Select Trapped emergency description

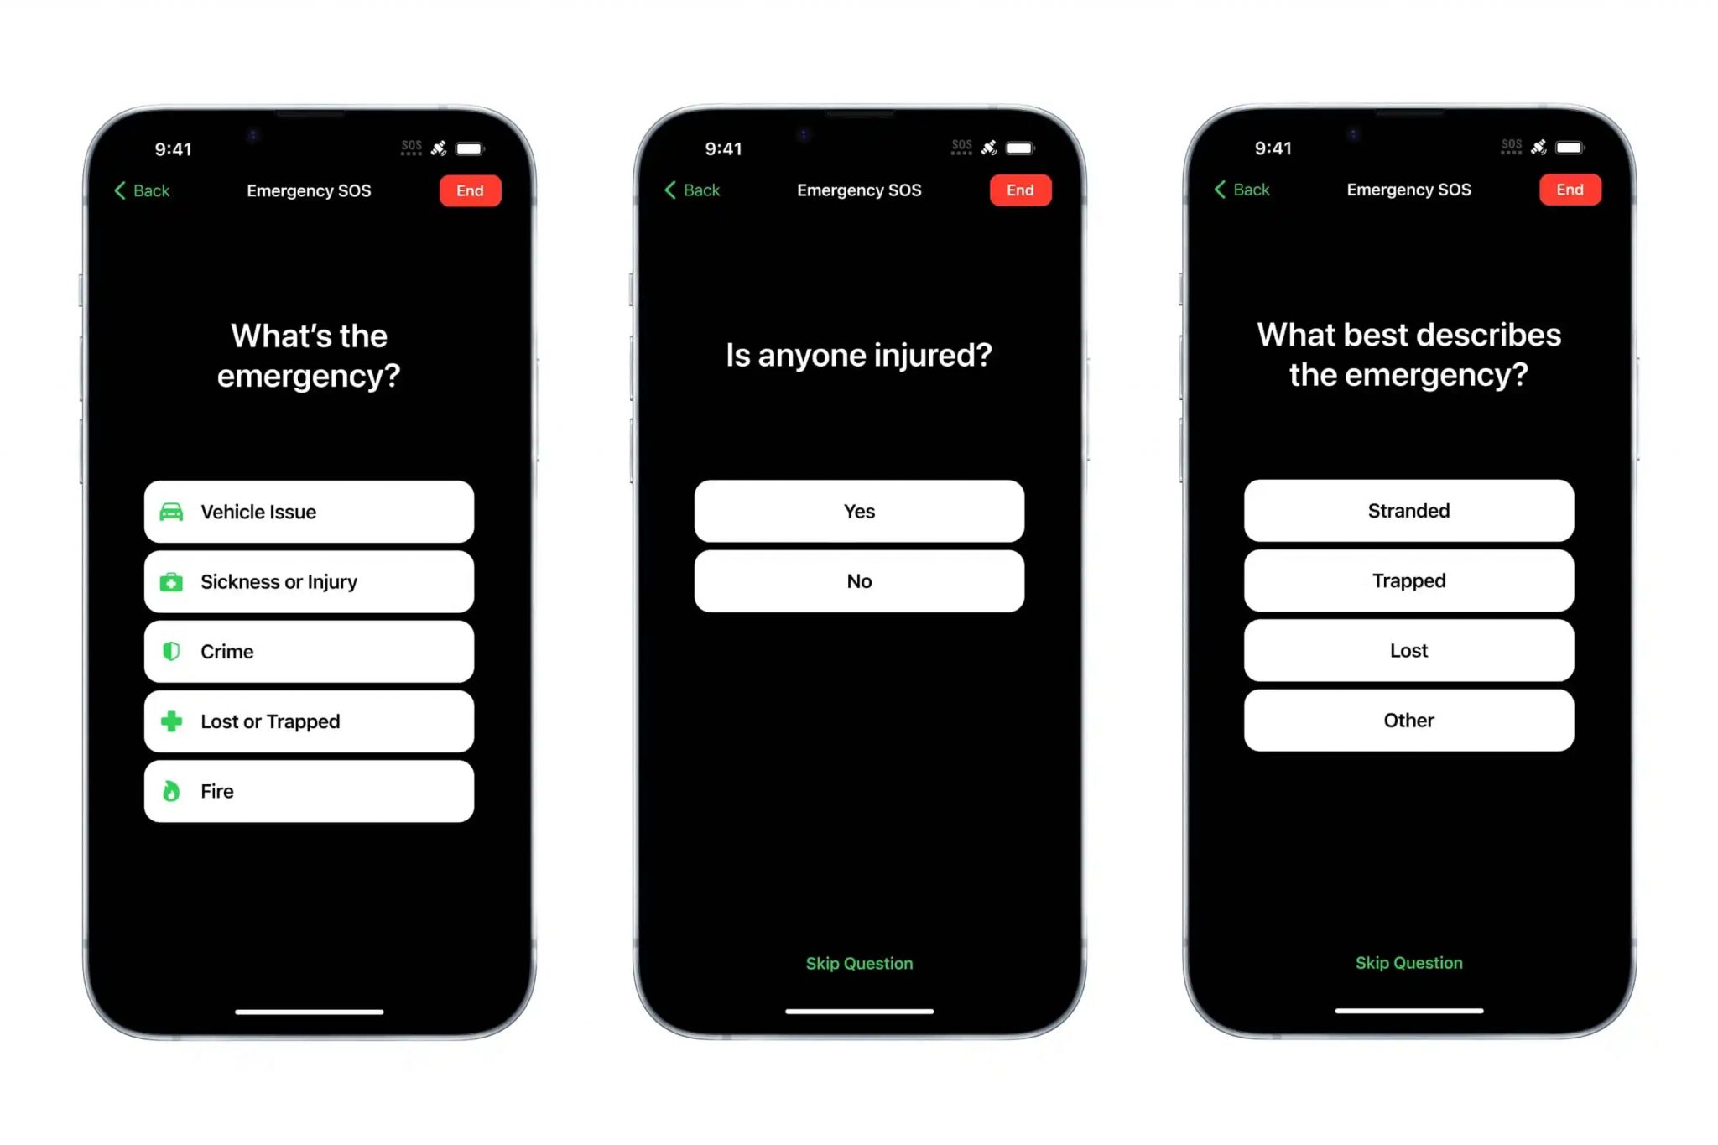point(1409,580)
